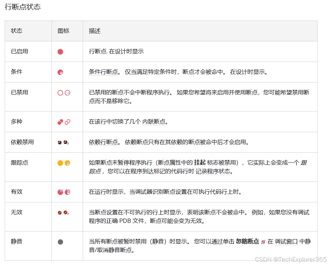The height and width of the screenshot is (265, 328).
Task: Click the solid red enabled breakpoint icon
Action: click(60, 52)
